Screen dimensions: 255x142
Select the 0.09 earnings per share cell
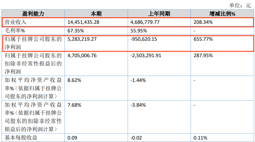(x=72, y=138)
